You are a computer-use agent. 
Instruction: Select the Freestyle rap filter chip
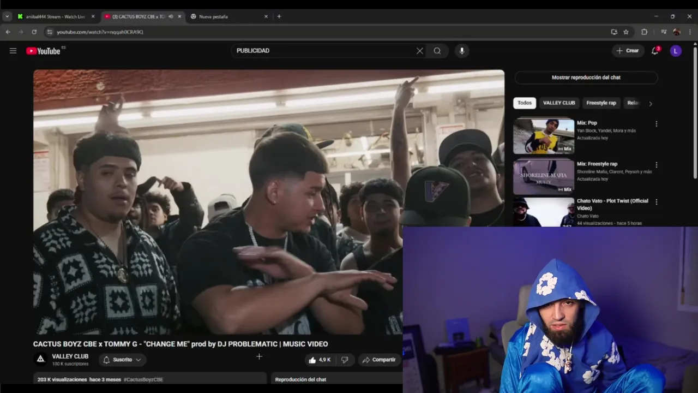pos(601,103)
